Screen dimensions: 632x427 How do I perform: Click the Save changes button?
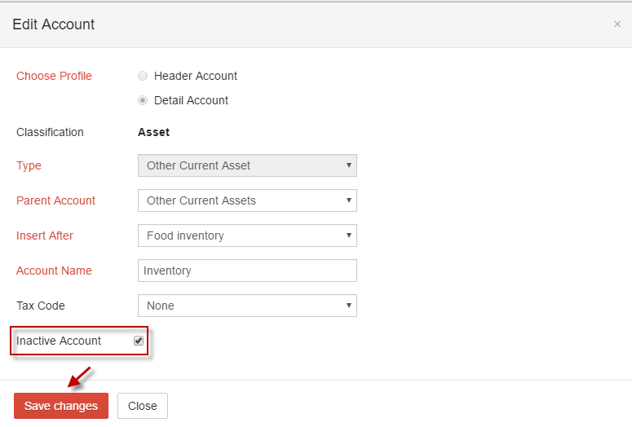(x=61, y=406)
